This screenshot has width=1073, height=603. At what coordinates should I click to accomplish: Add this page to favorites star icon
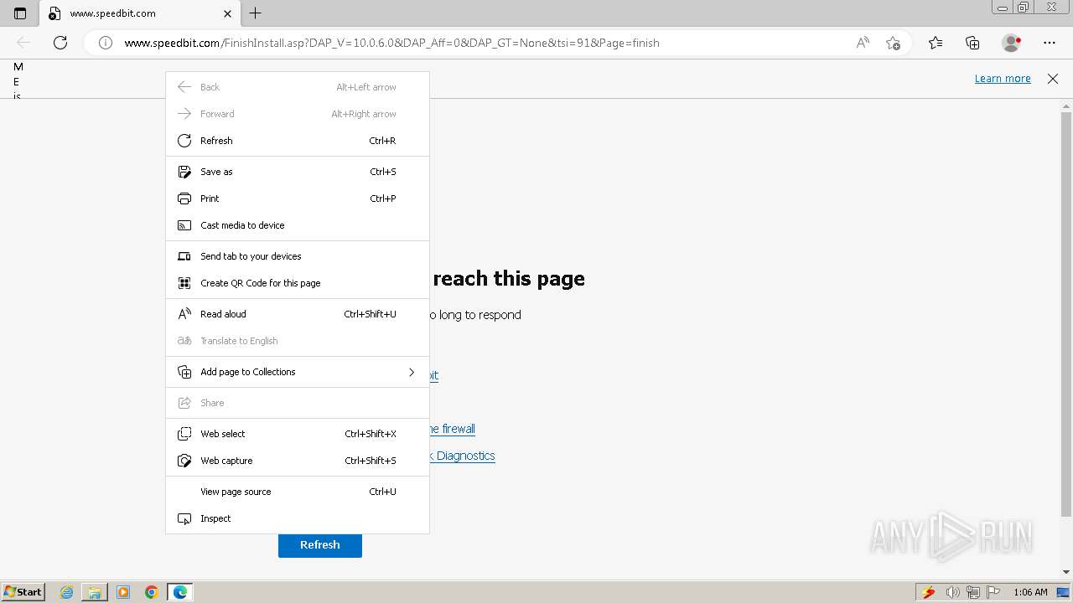(893, 43)
